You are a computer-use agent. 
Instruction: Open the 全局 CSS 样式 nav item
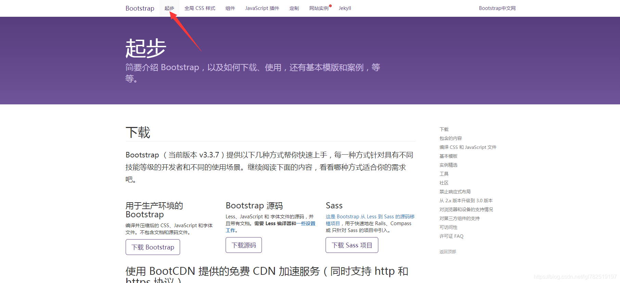point(200,8)
